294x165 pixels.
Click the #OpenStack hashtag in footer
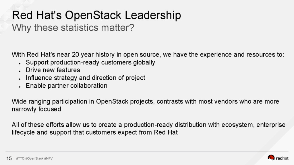(34, 158)
